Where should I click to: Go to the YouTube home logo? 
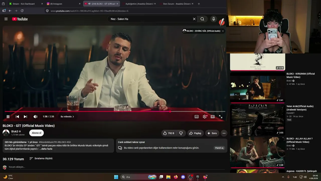(20, 19)
